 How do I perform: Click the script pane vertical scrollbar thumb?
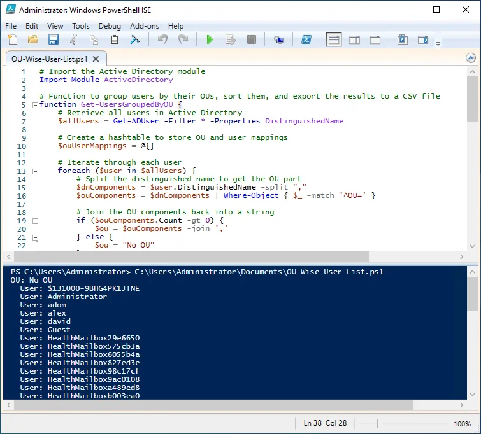click(472, 99)
